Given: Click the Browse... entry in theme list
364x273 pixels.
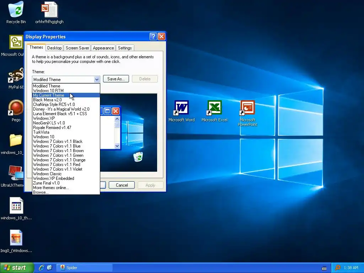Looking at the screenshot, I should (x=66, y=192).
